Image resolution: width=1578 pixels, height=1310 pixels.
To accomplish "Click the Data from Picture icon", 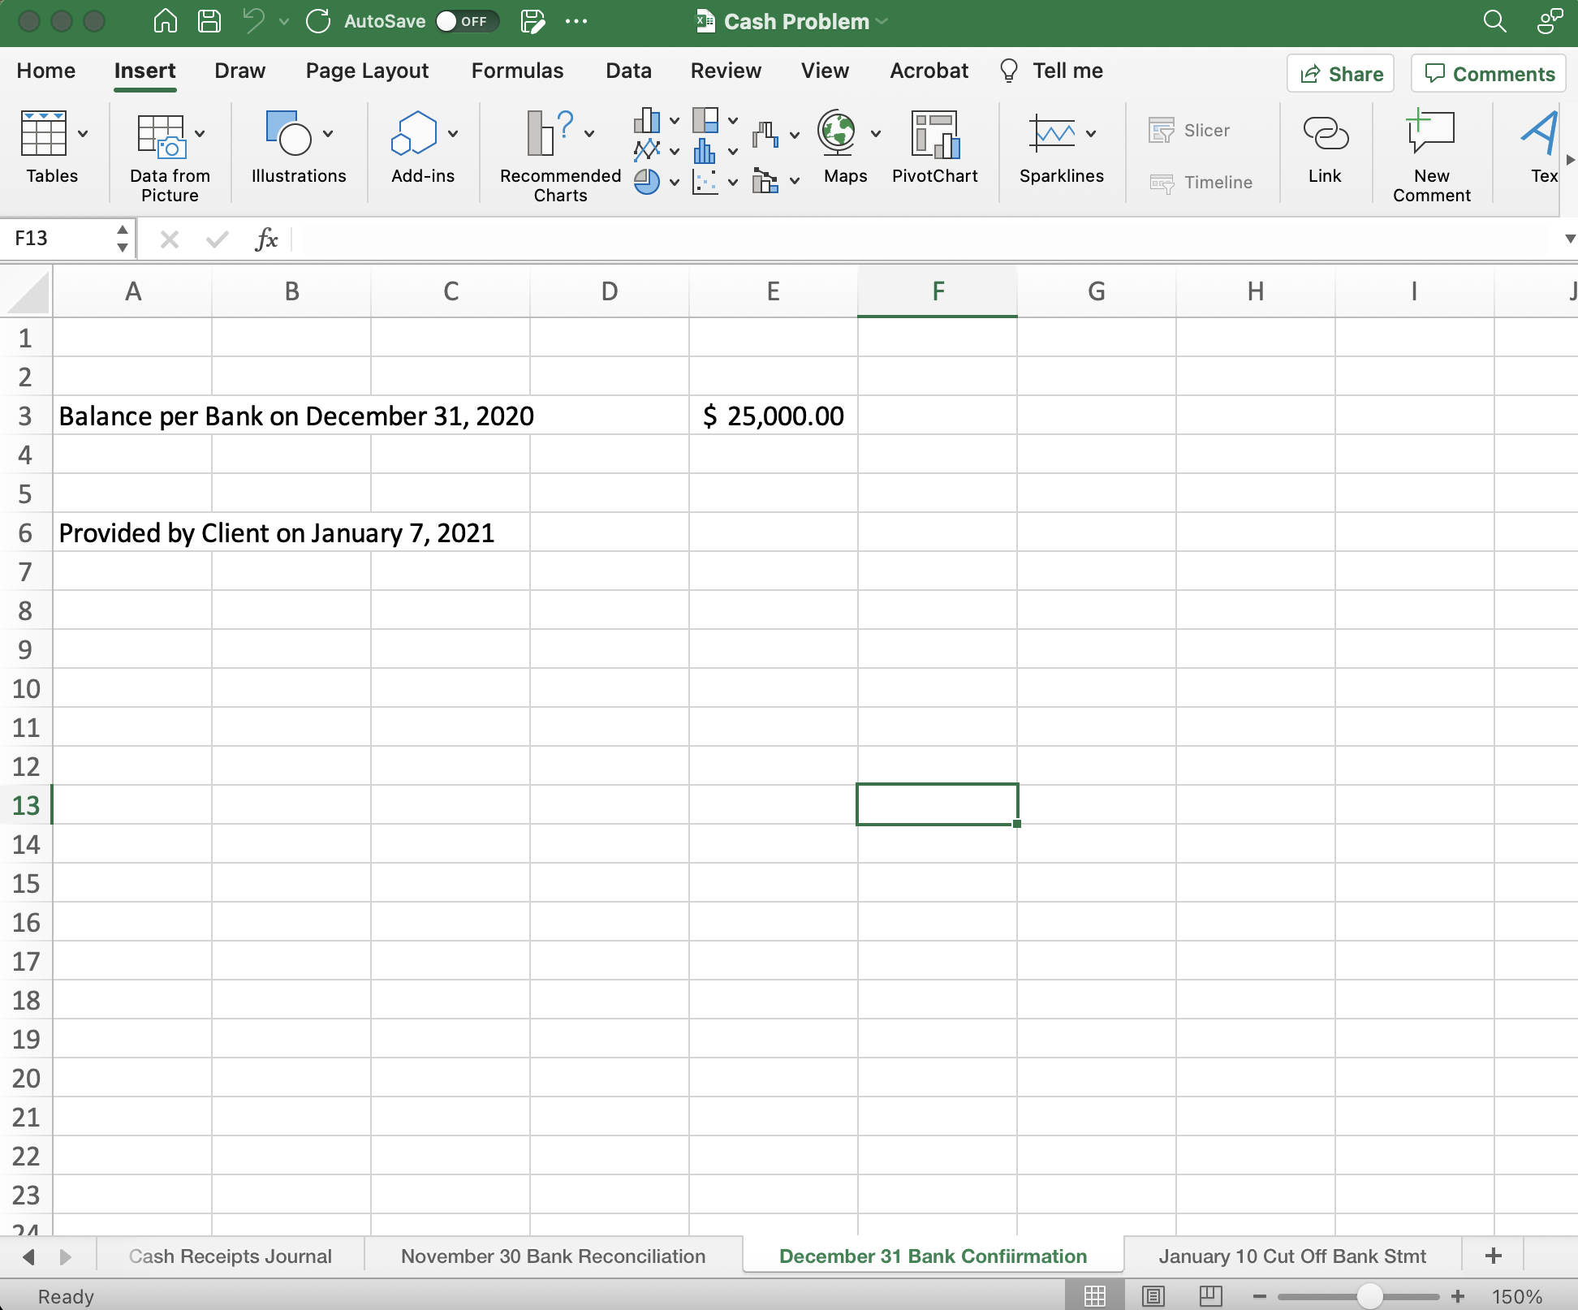I will pyautogui.click(x=162, y=136).
